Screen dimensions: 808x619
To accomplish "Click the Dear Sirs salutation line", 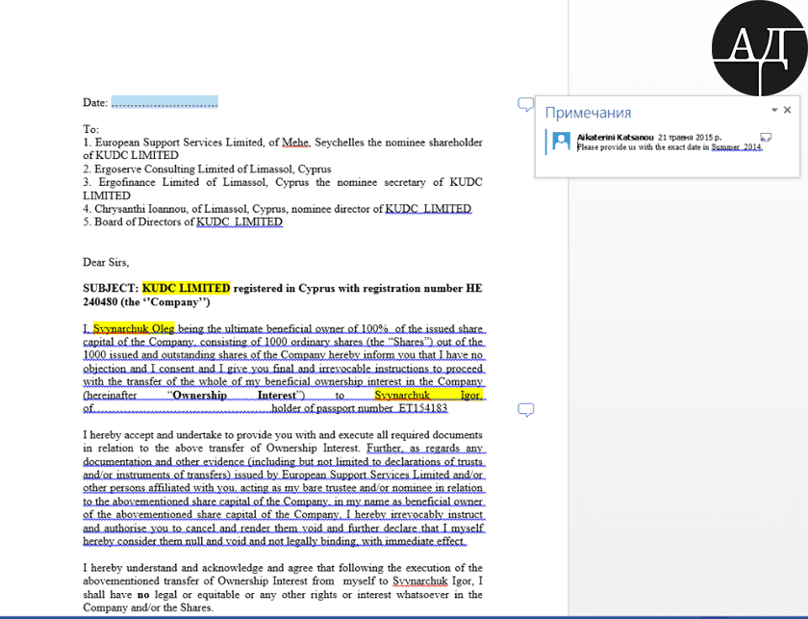I will [106, 262].
